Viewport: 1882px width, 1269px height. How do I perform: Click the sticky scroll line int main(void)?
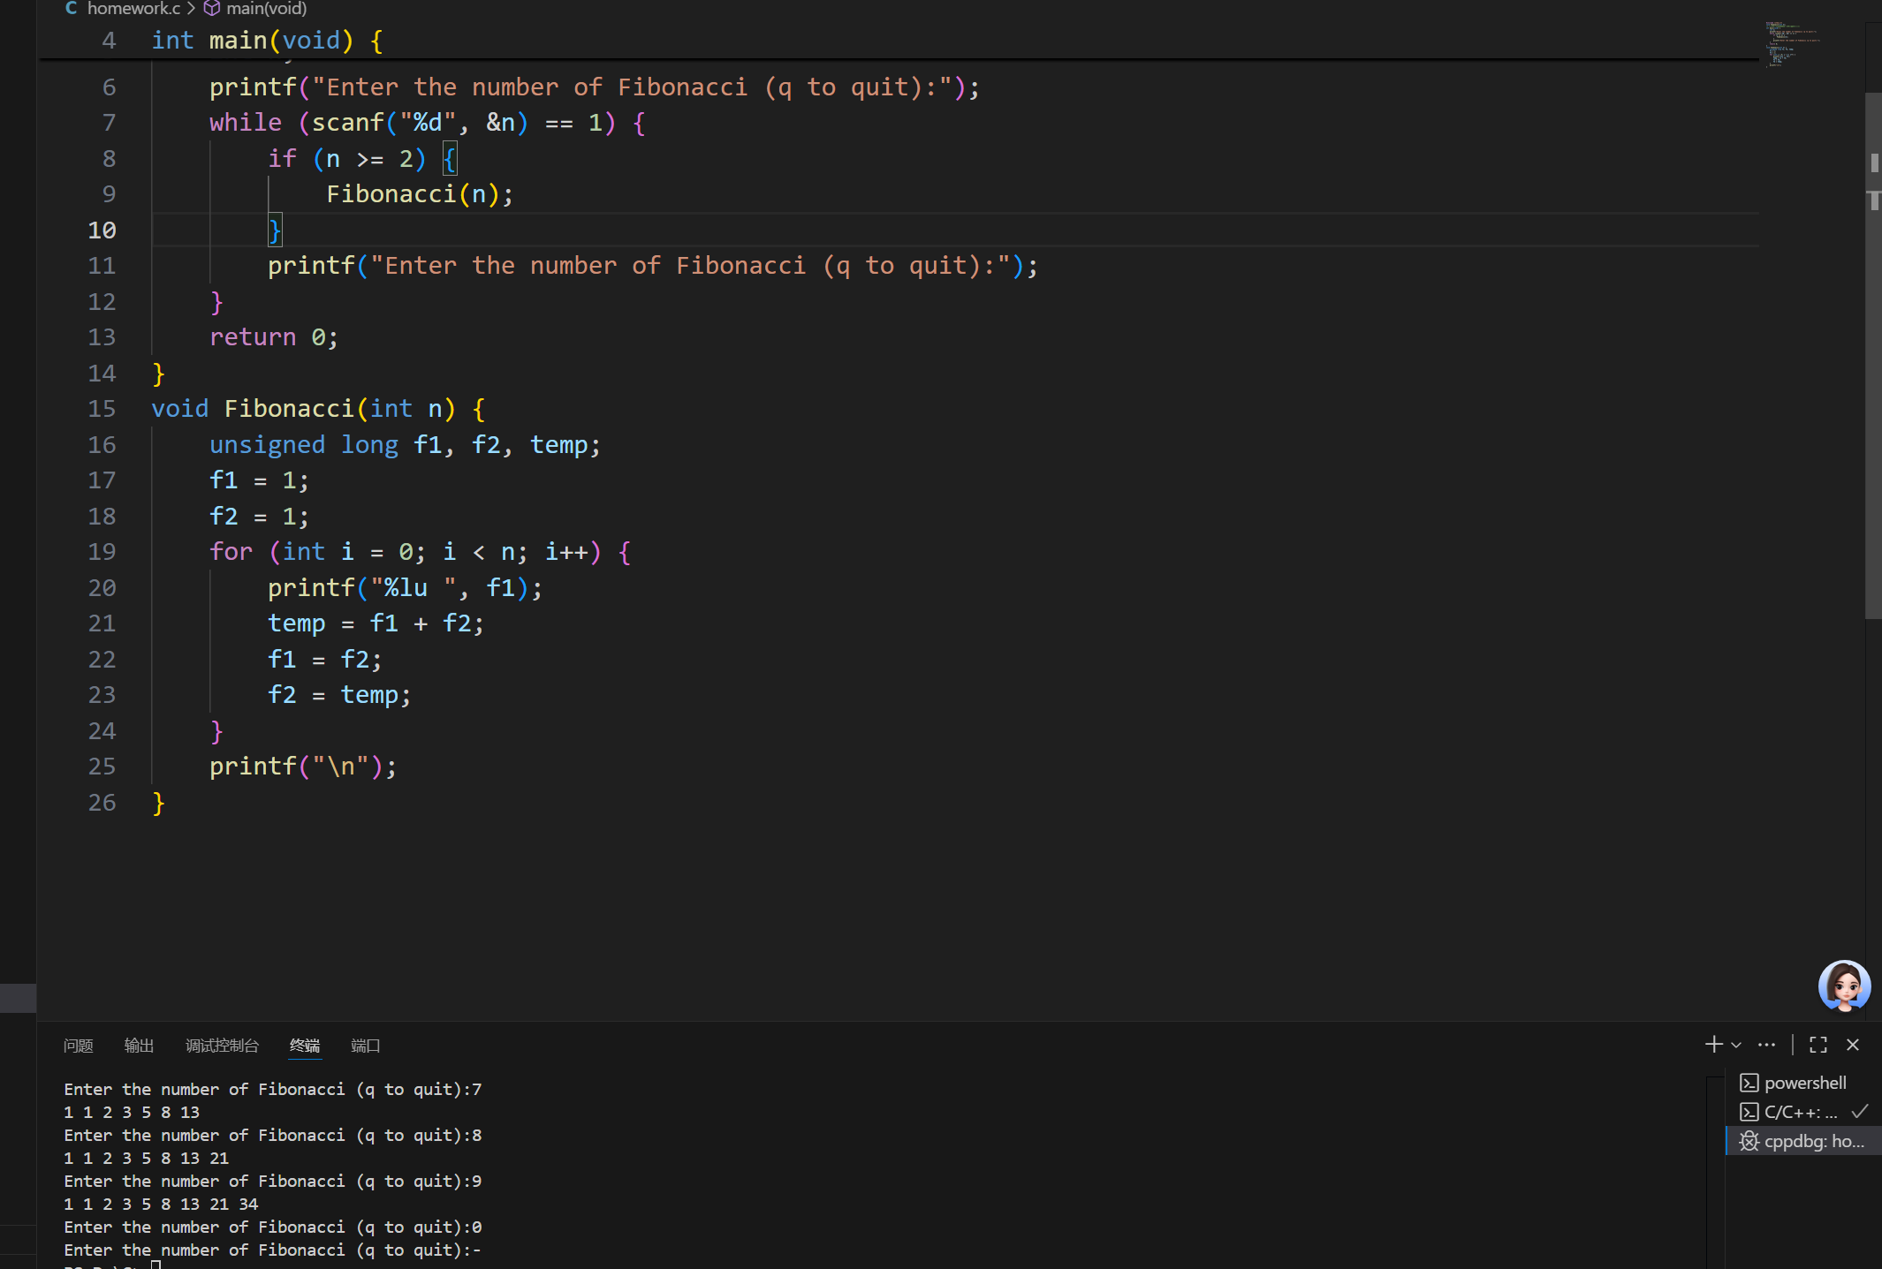point(265,41)
